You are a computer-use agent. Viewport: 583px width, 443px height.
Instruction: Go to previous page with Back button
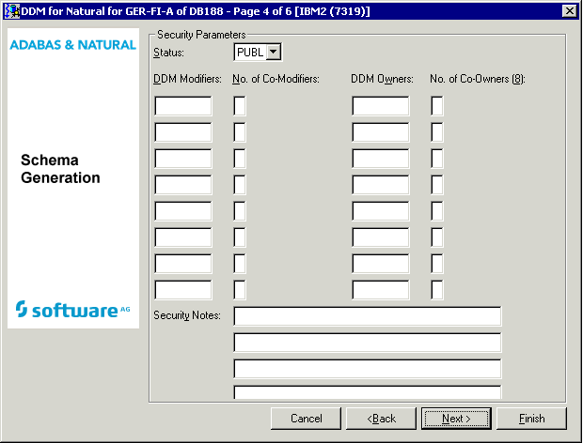(382, 418)
